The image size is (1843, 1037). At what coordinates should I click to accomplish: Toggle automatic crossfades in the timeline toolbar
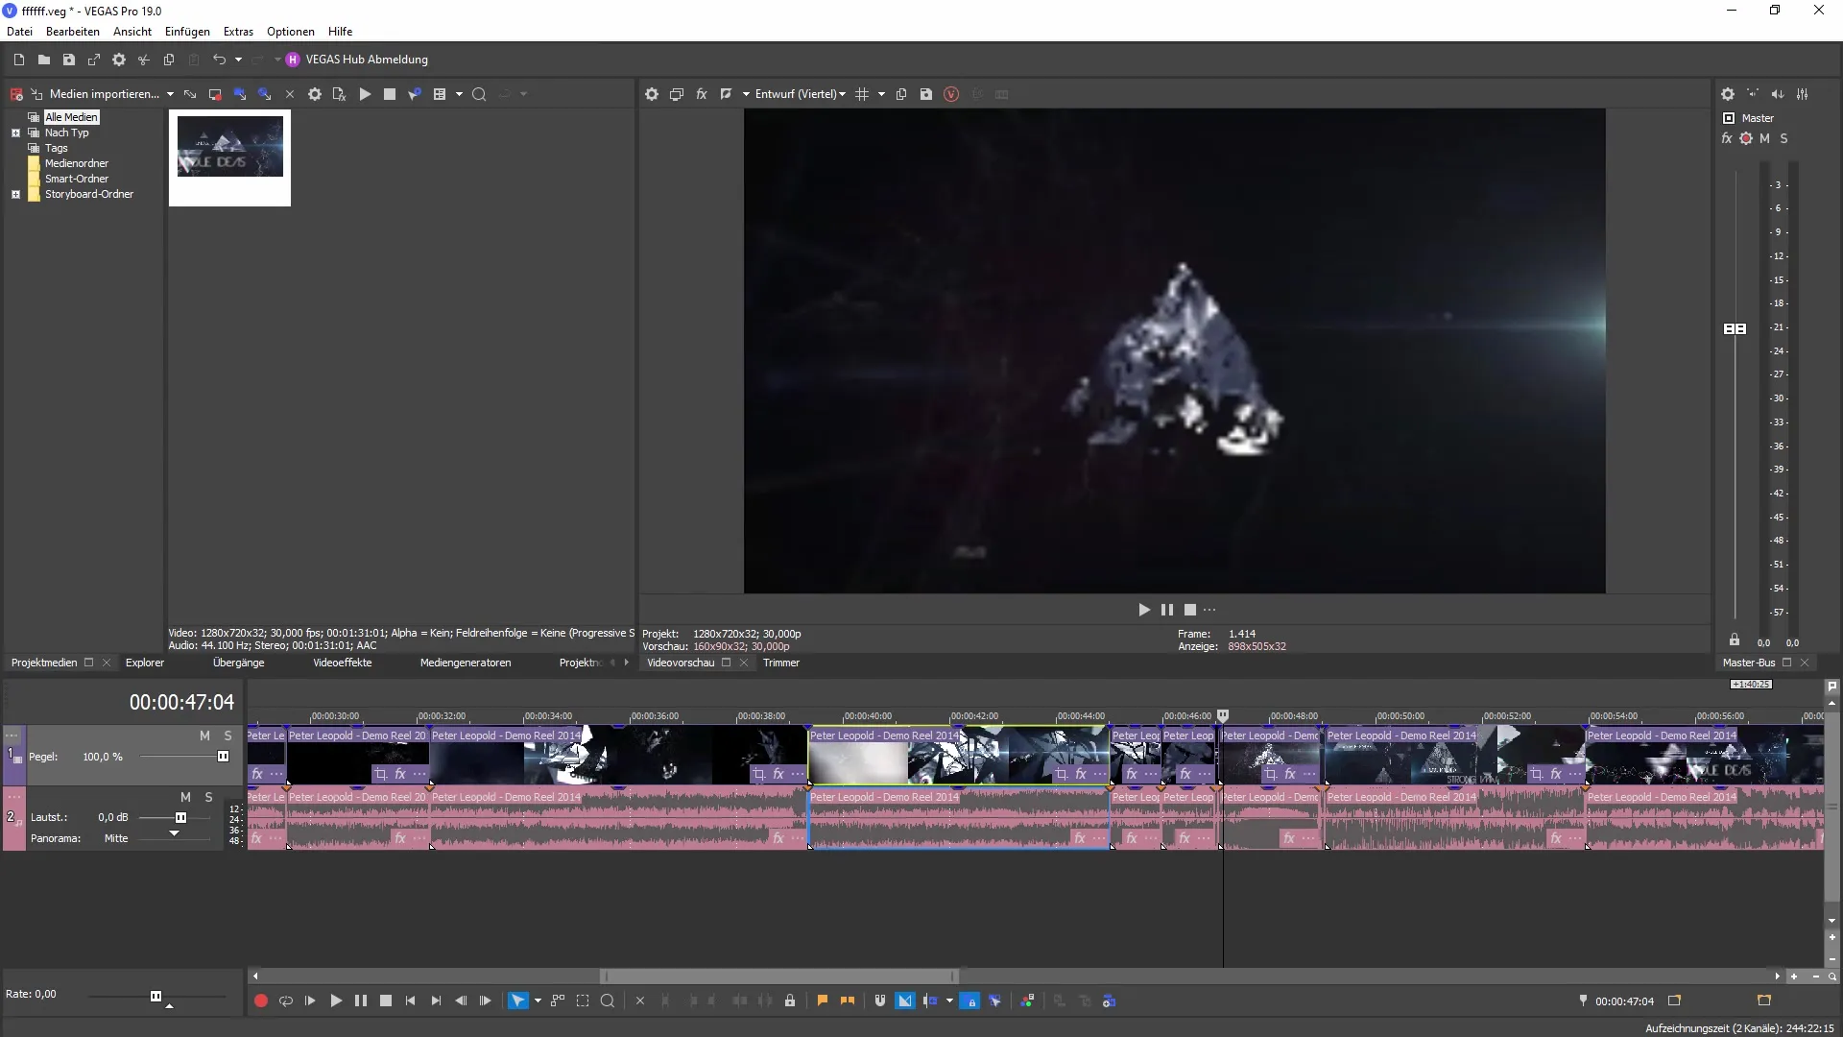click(905, 1001)
